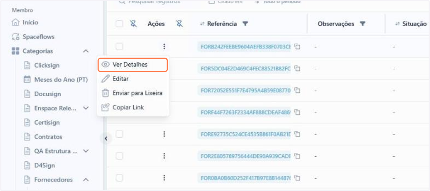Sort by the Situação column arrows
This screenshot has width=430, height=191.
point(397,24)
